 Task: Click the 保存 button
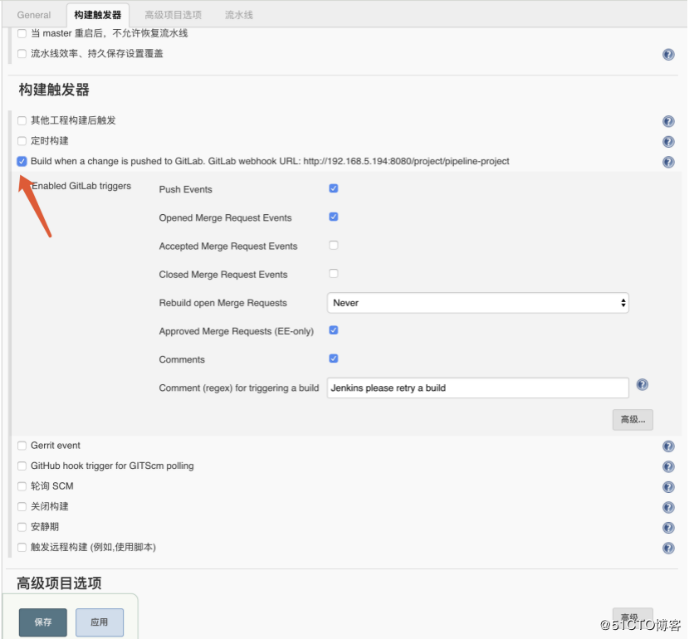(42, 622)
